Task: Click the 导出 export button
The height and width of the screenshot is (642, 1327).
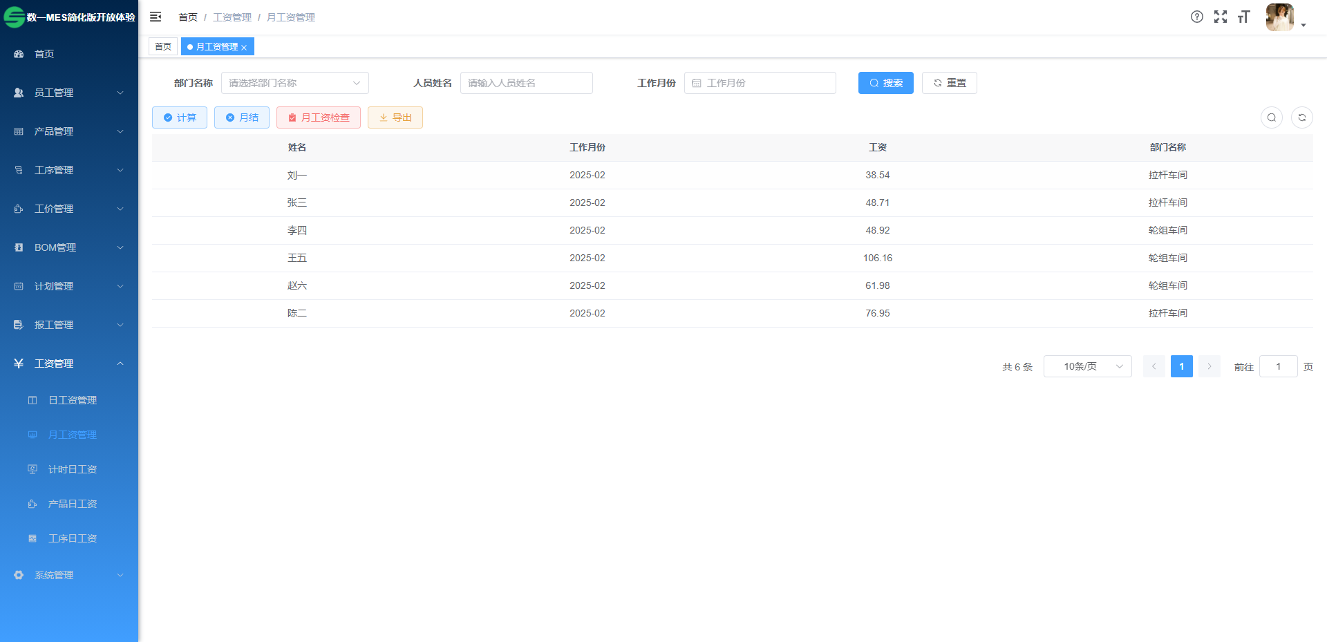Action: point(395,117)
